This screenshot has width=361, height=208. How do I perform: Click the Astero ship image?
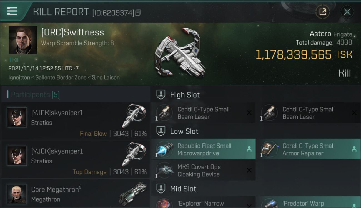pos(180,53)
